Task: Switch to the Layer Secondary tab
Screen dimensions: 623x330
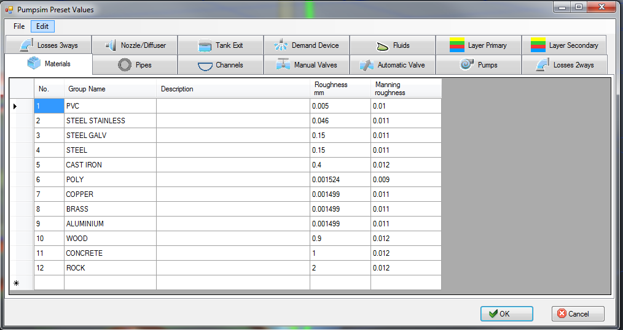Action: [x=564, y=45]
